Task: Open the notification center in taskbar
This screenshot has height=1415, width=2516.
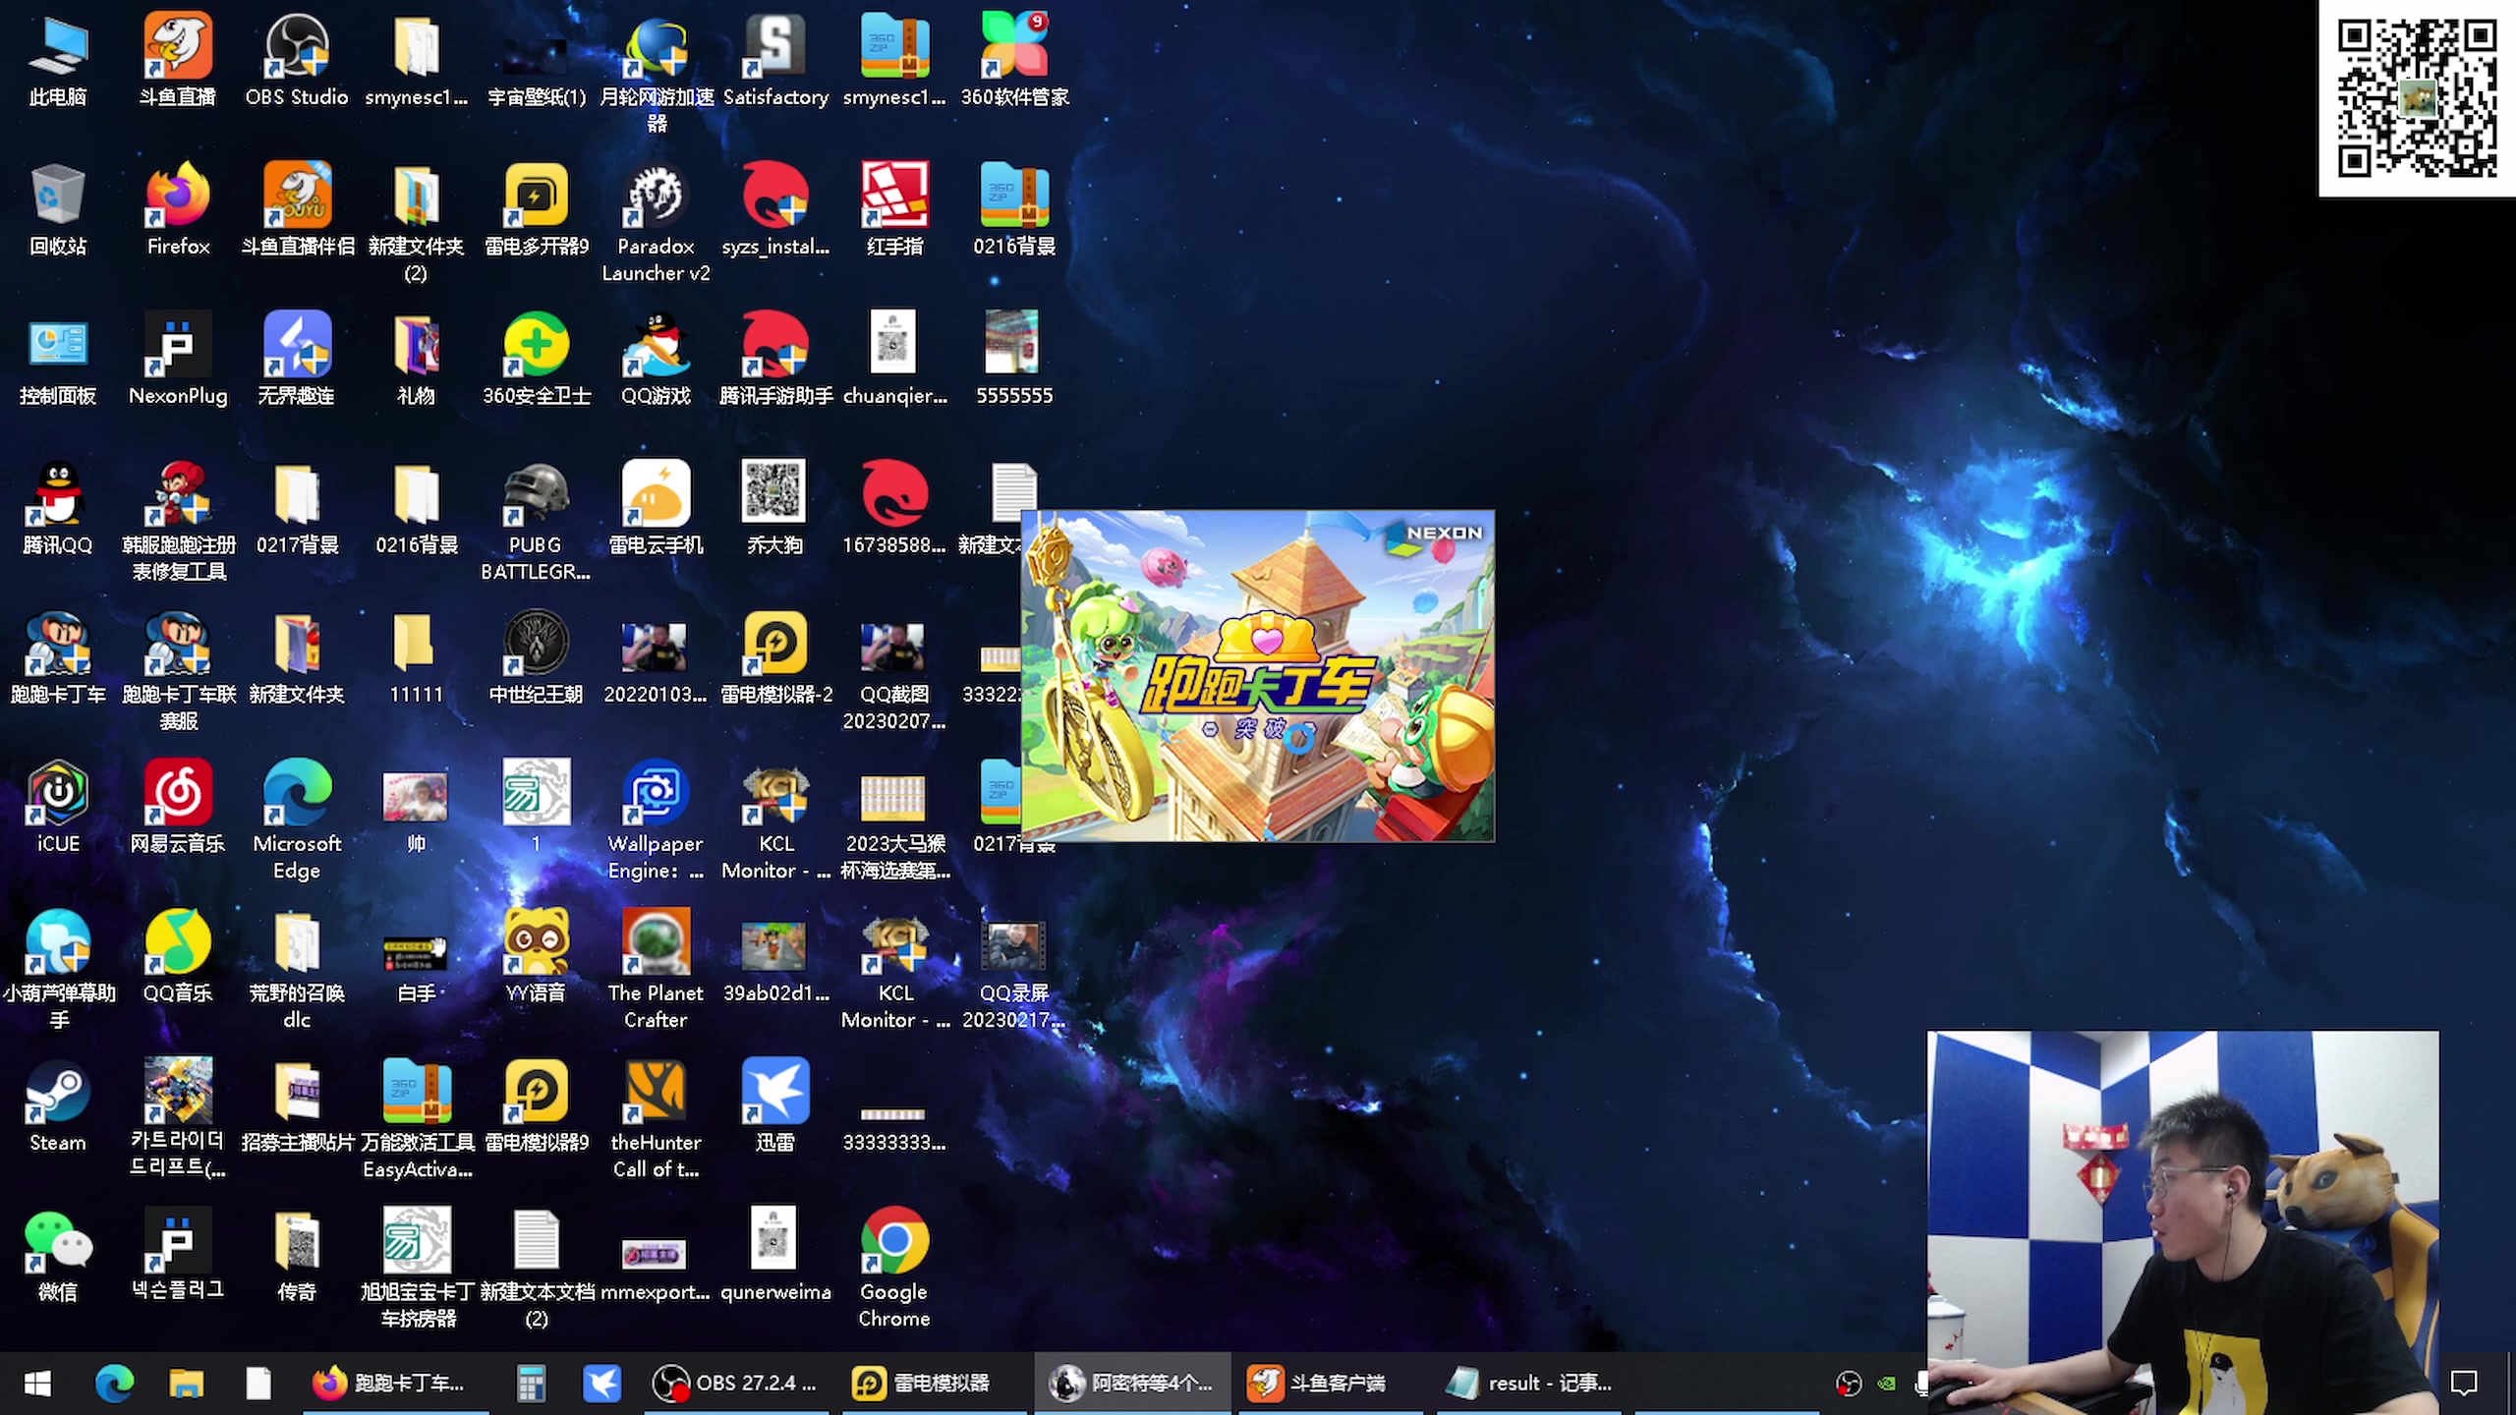Action: (x=2463, y=1384)
